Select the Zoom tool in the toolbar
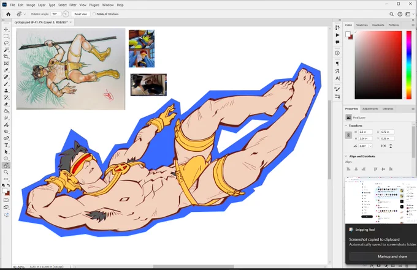Image resolution: width=417 pixels, height=270 pixels. pos(6,172)
